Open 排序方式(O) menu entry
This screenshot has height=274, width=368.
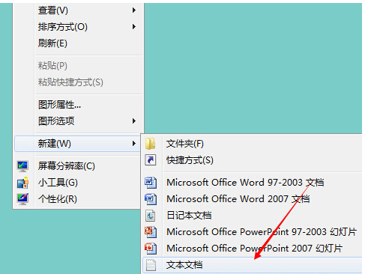coord(79,27)
